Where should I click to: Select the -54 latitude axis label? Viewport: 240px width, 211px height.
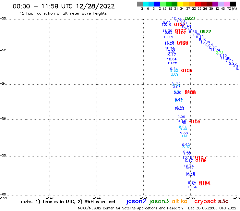point(3,84)
